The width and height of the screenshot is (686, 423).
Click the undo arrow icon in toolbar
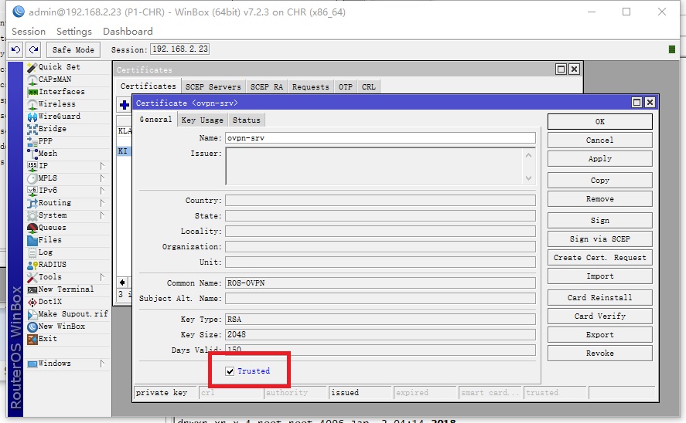[x=15, y=49]
